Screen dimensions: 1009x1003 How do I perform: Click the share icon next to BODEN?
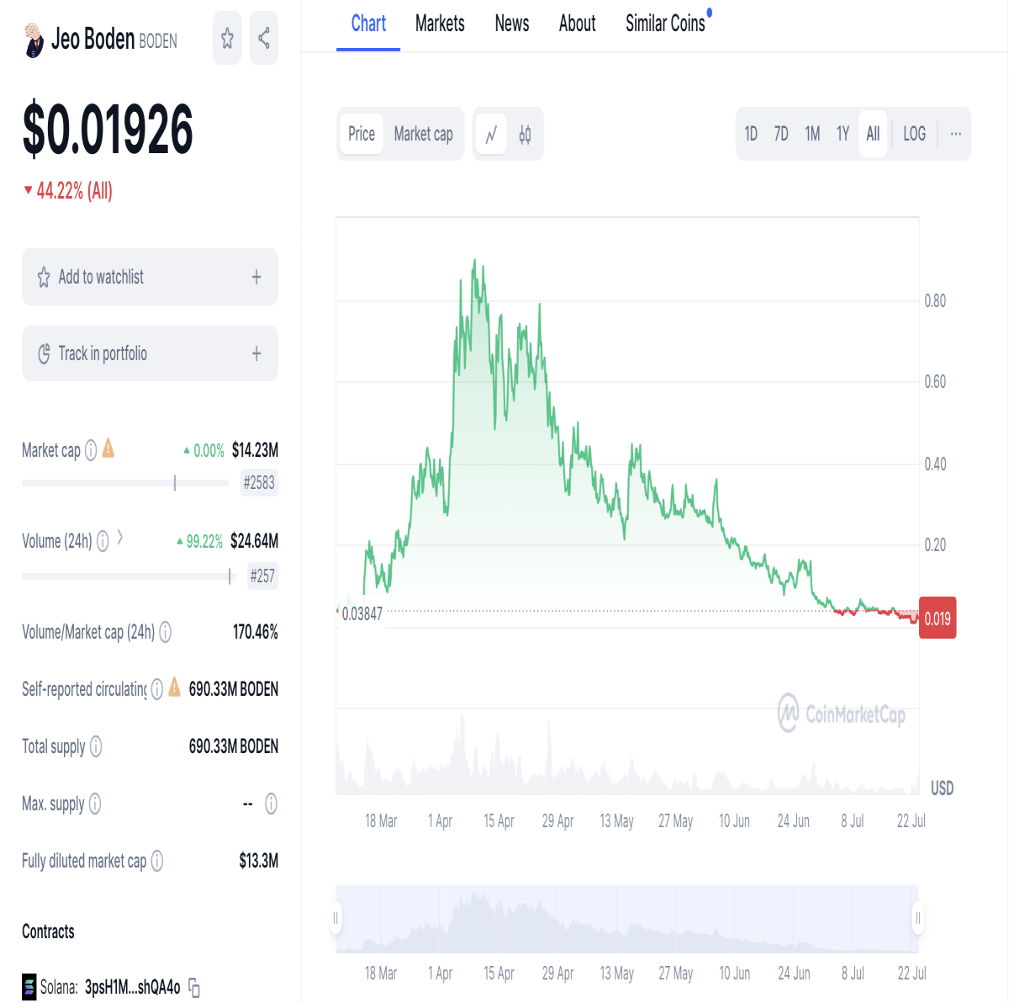click(264, 38)
